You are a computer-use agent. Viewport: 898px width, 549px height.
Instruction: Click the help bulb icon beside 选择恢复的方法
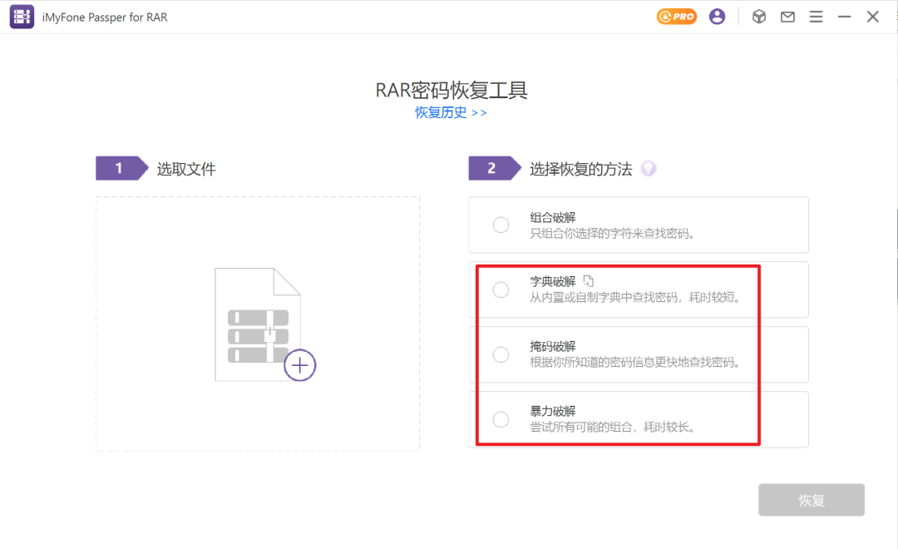648,168
